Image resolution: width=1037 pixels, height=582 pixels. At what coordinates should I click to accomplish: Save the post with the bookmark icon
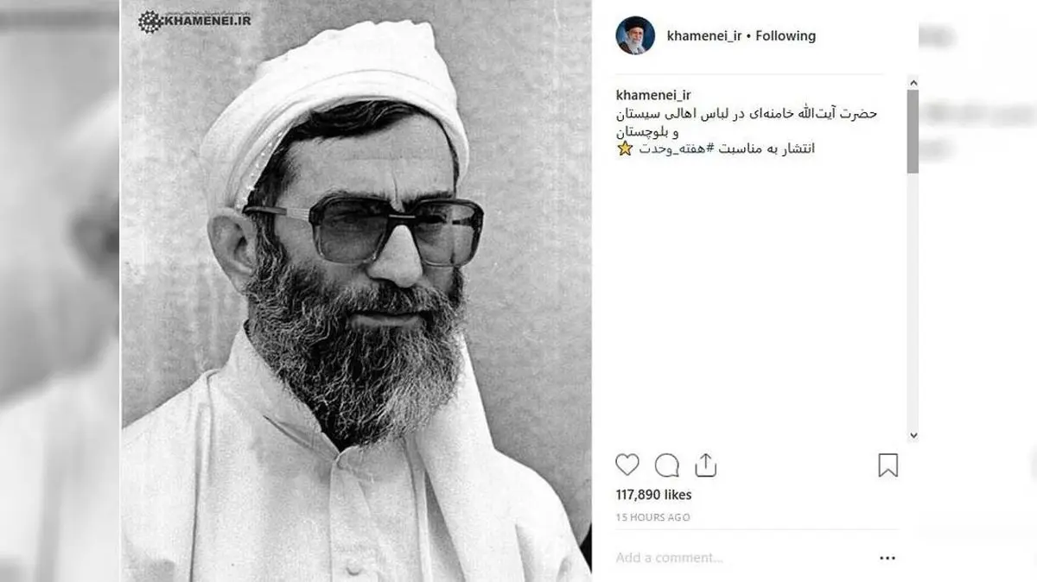(x=887, y=465)
